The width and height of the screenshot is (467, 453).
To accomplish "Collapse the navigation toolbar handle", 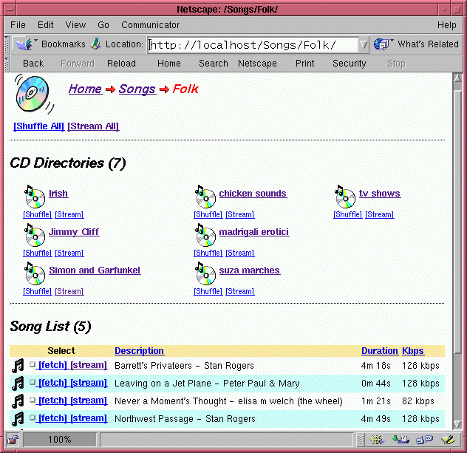I will click(x=7, y=64).
